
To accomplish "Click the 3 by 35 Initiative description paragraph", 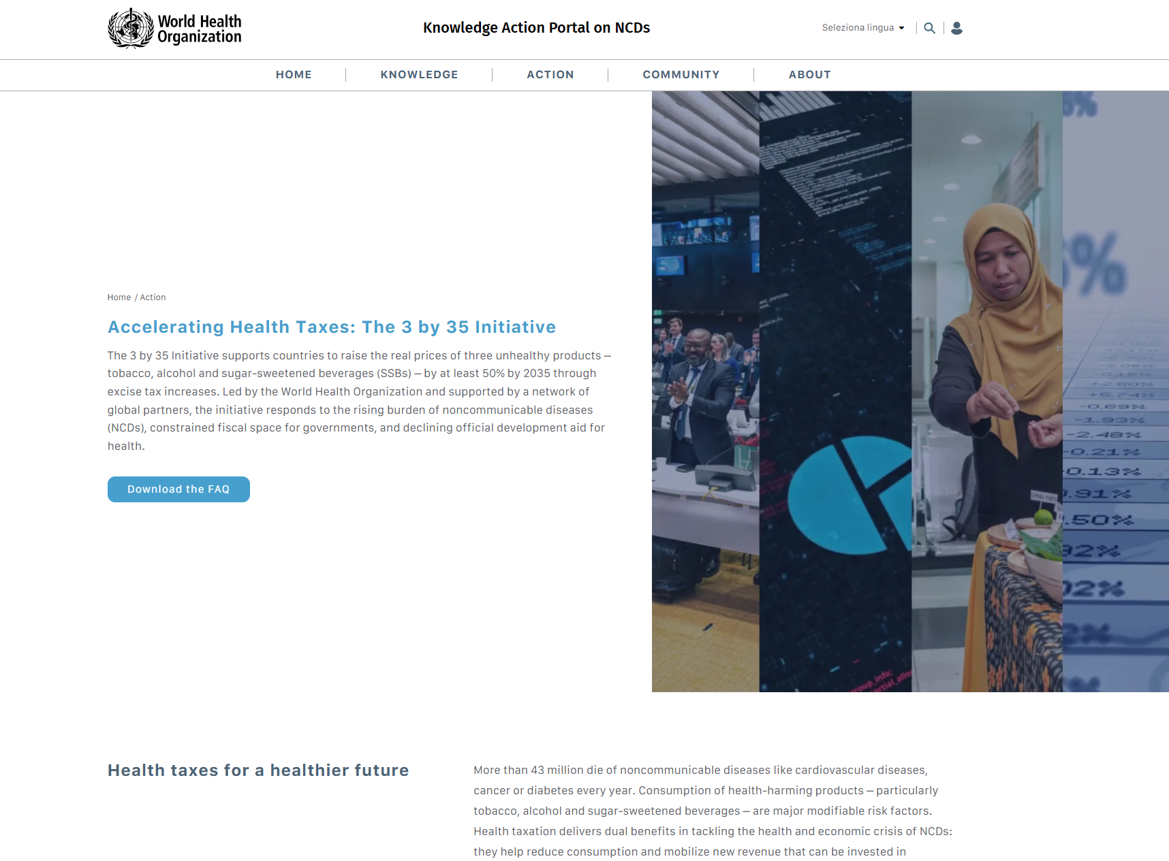I will pos(359,401).
